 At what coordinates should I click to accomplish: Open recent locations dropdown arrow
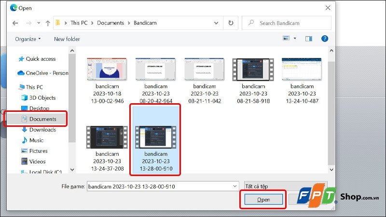[39, 23]
